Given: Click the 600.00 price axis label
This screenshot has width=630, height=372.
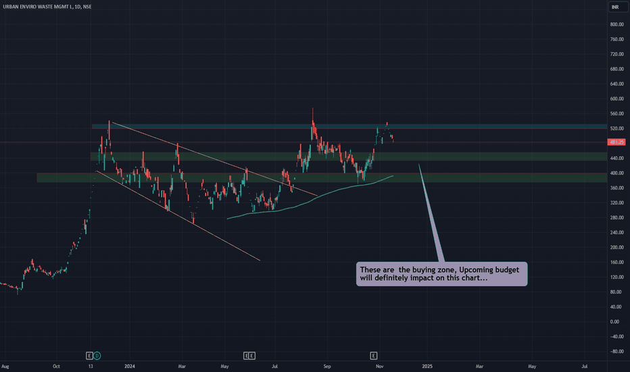Looking at the screenshot, I should click(x=616, y=99).
